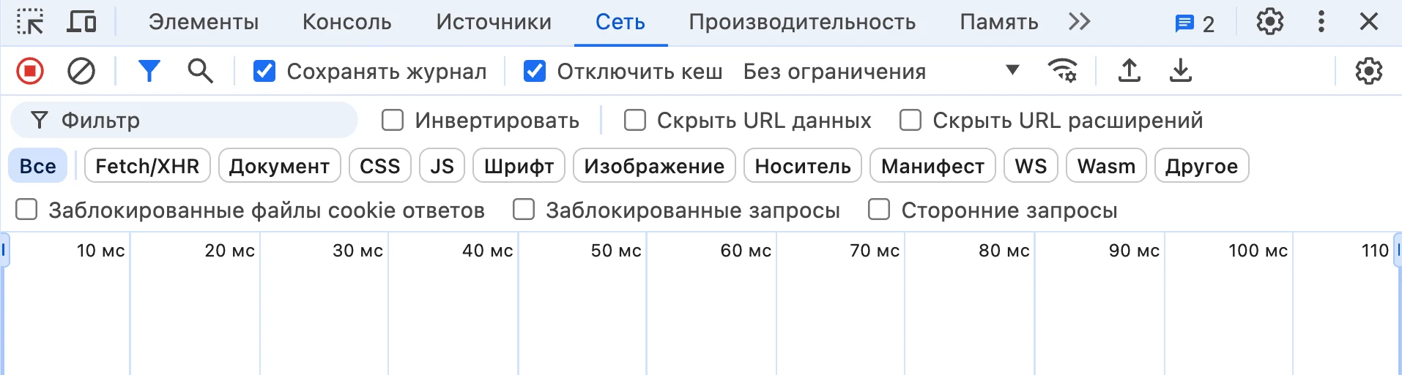Uncheck Сохранять журнал checkbox
This screenshot has width=1402, height=375.
click(264, 71)
